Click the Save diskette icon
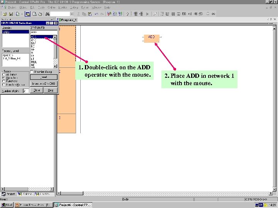Image resolution: width=278 pixels, height=208 pixels. pyautogui.click(x=11, y=14)
